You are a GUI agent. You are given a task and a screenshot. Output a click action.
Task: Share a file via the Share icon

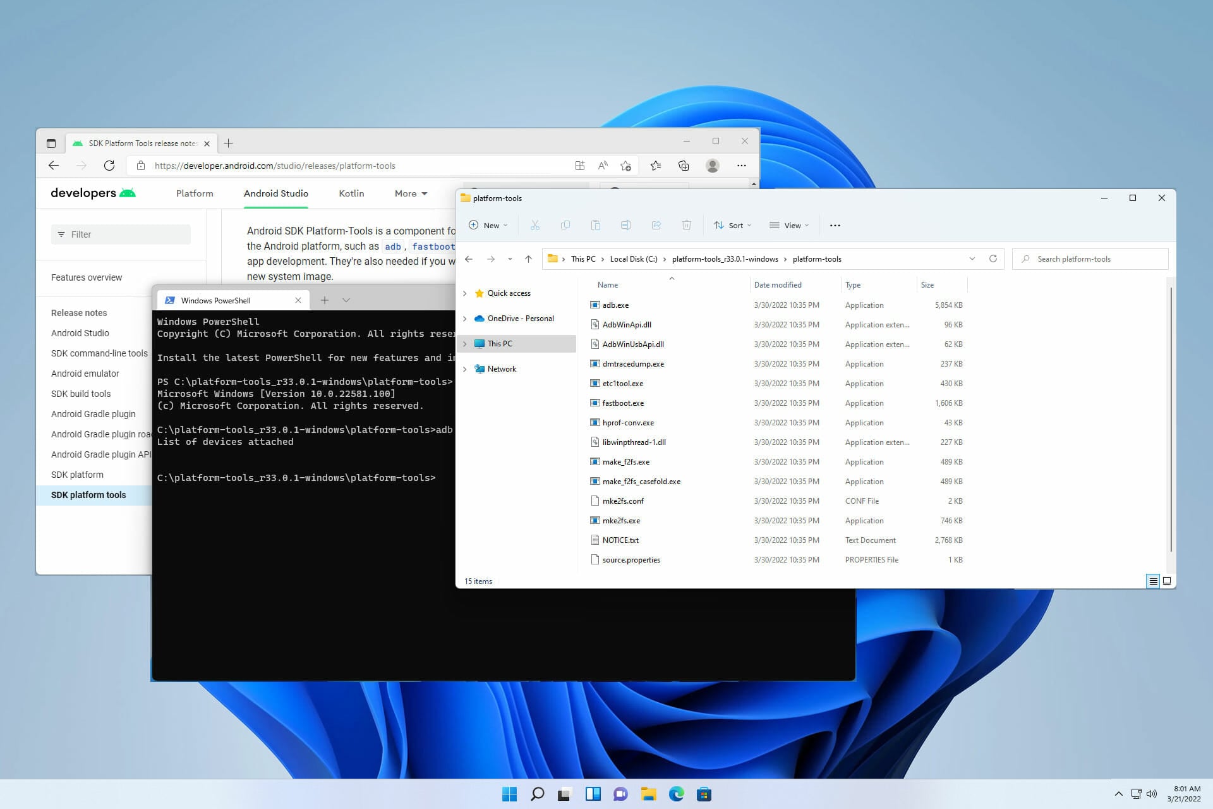[x=656, y=224]
